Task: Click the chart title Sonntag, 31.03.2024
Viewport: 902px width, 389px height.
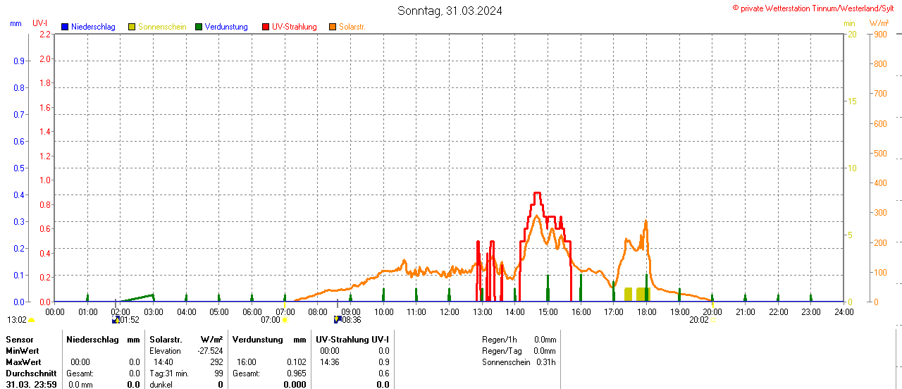Action: (x=450, y=11)
